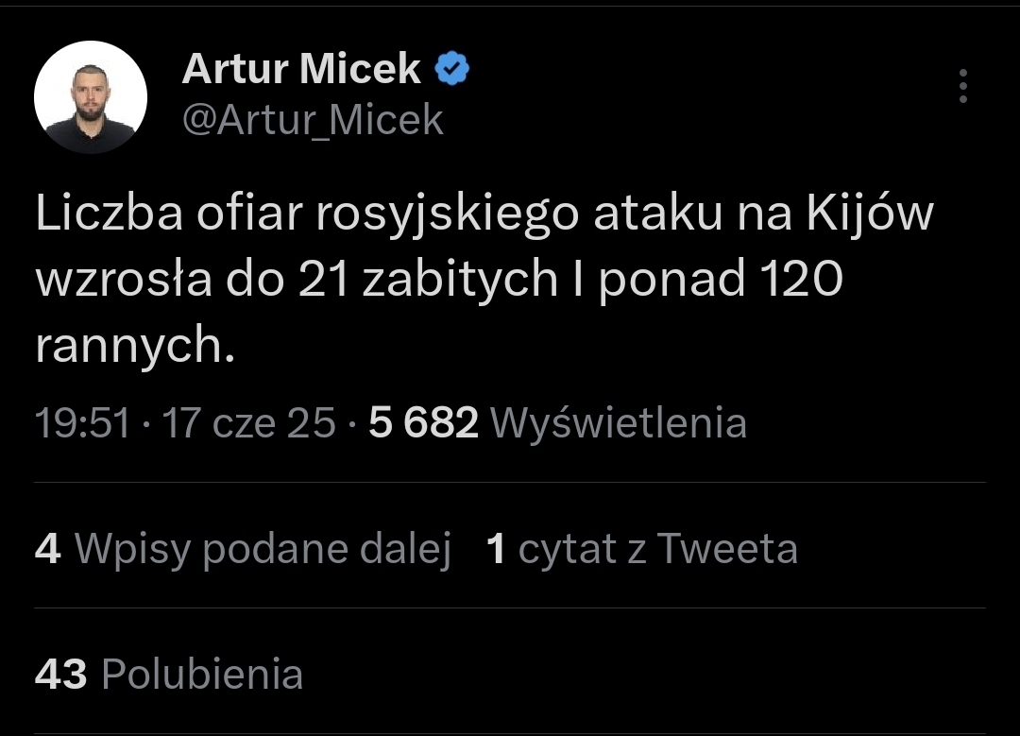Click the date 17 cze 25

click(249, 422)
